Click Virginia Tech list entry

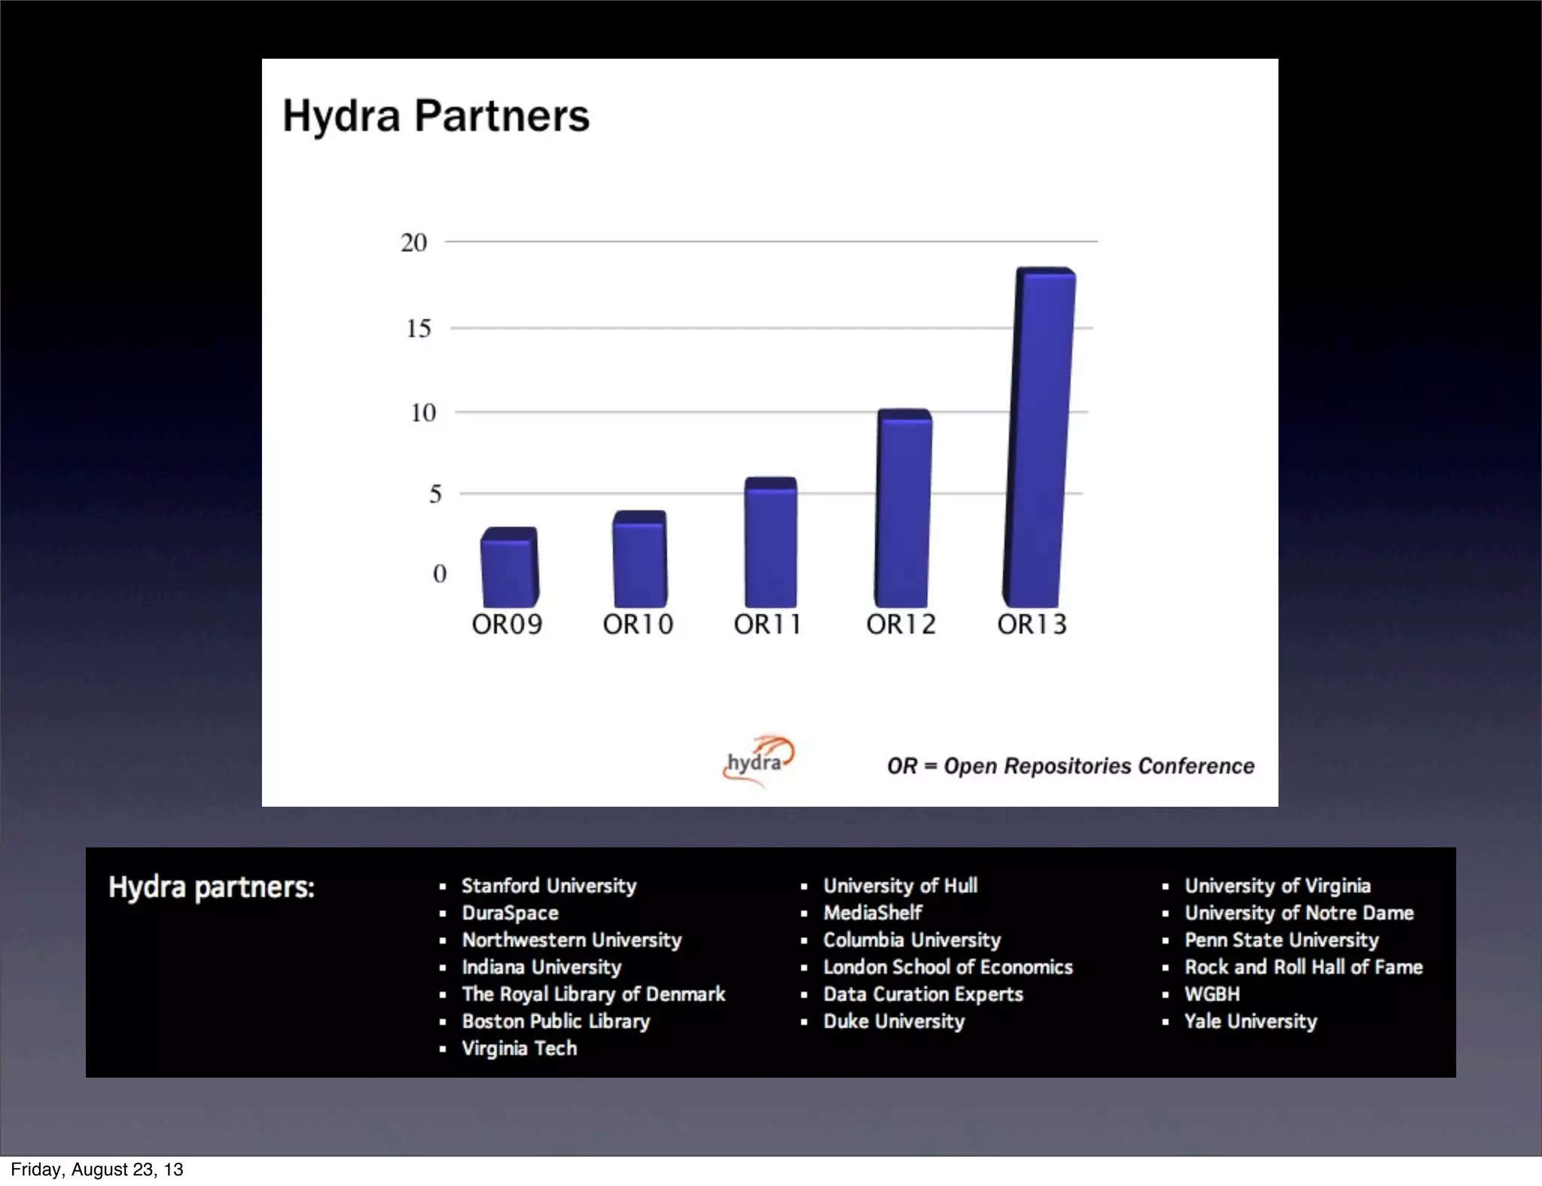(519, 1048)
